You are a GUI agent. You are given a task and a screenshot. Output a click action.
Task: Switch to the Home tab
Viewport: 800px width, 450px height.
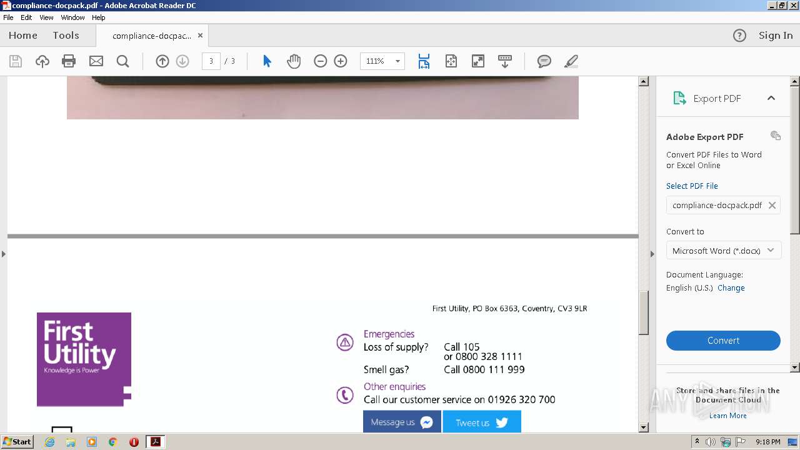[x=23, y=36]
